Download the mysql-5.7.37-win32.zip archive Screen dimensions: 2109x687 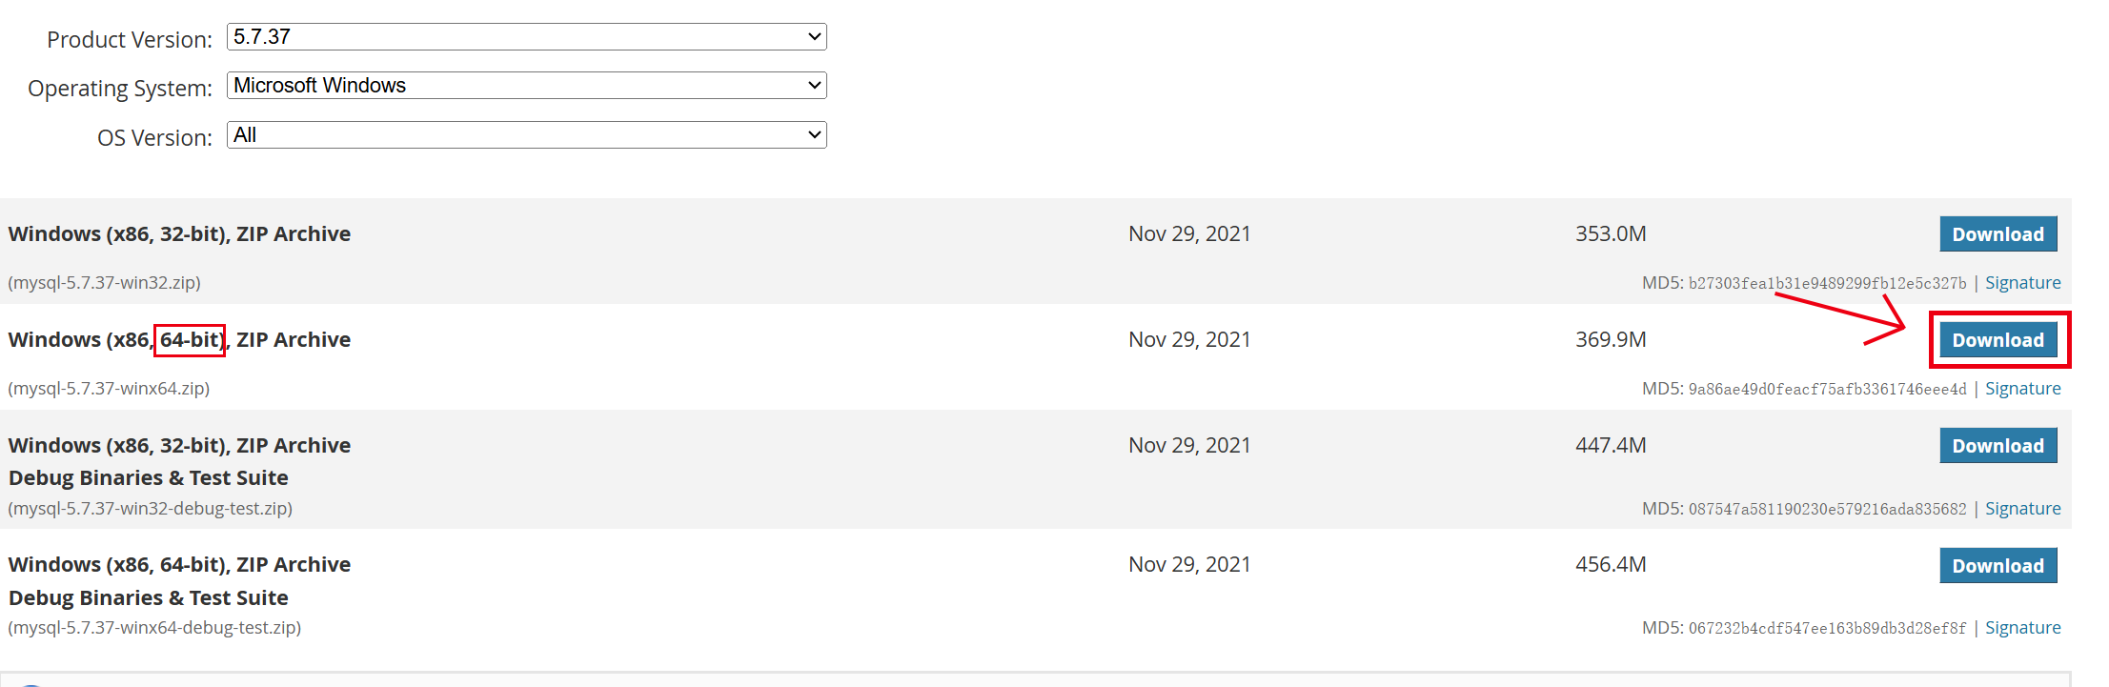point(1997,234)
